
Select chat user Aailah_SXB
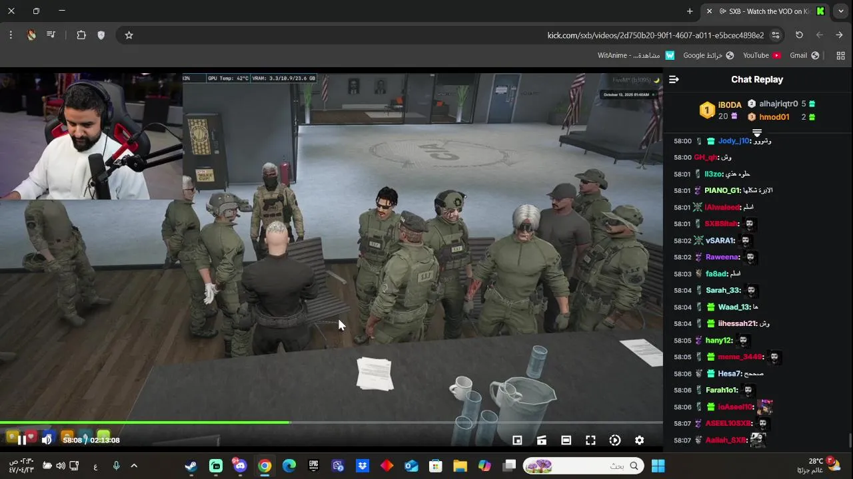[x=726, y=440]
